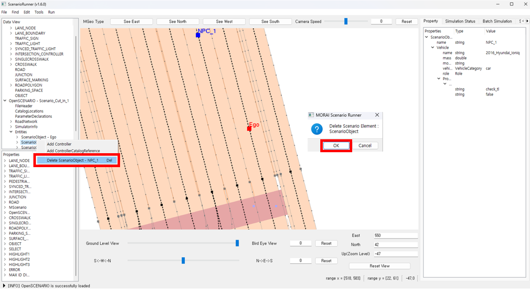The width and height of the screenshot is (530, 289).
Task: Click the East coordinate input field
Action: pos(396,235)
